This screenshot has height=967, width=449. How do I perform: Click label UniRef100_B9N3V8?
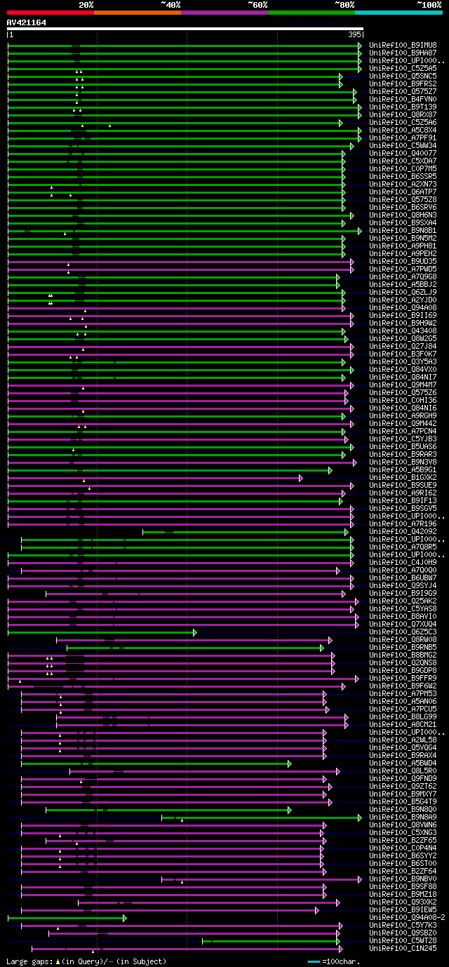[x=403, y=462]
